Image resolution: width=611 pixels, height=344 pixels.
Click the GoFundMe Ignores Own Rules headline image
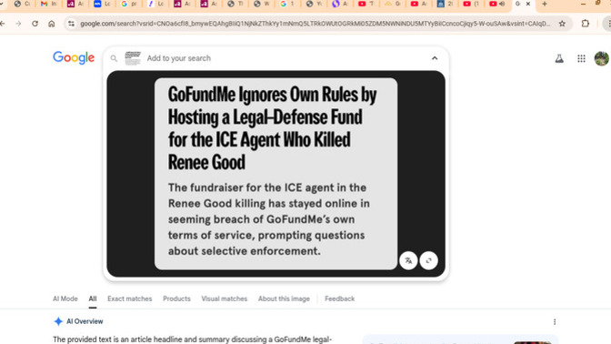pos(275,174)
